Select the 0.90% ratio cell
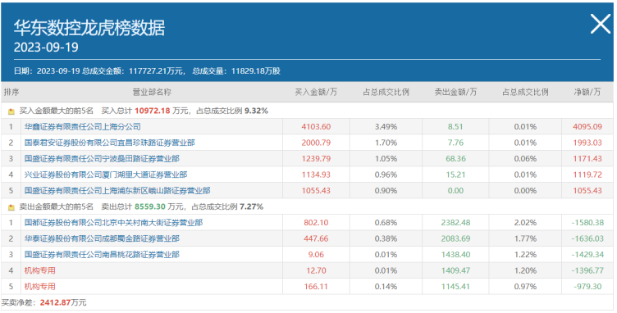The height and width of the screenshot is (313, 617). point(386,191)
